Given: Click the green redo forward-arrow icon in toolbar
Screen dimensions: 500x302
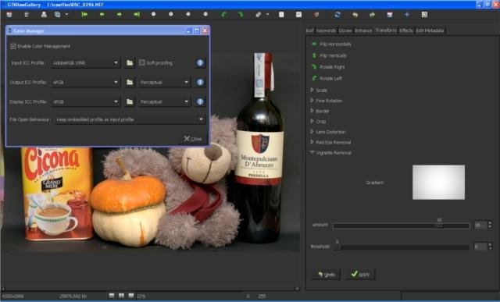Looking at the screenshot, I should pos(372,15).
